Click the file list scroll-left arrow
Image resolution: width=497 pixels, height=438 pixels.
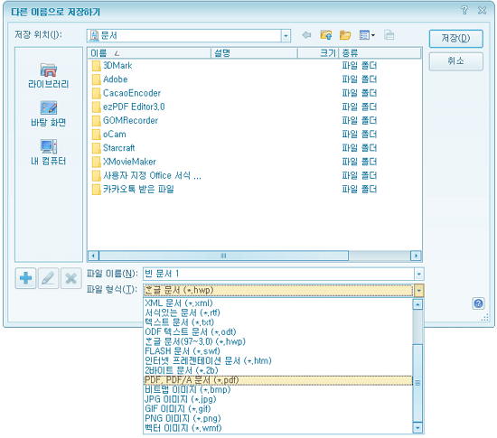pyautogui.click(x=93, y=256)
